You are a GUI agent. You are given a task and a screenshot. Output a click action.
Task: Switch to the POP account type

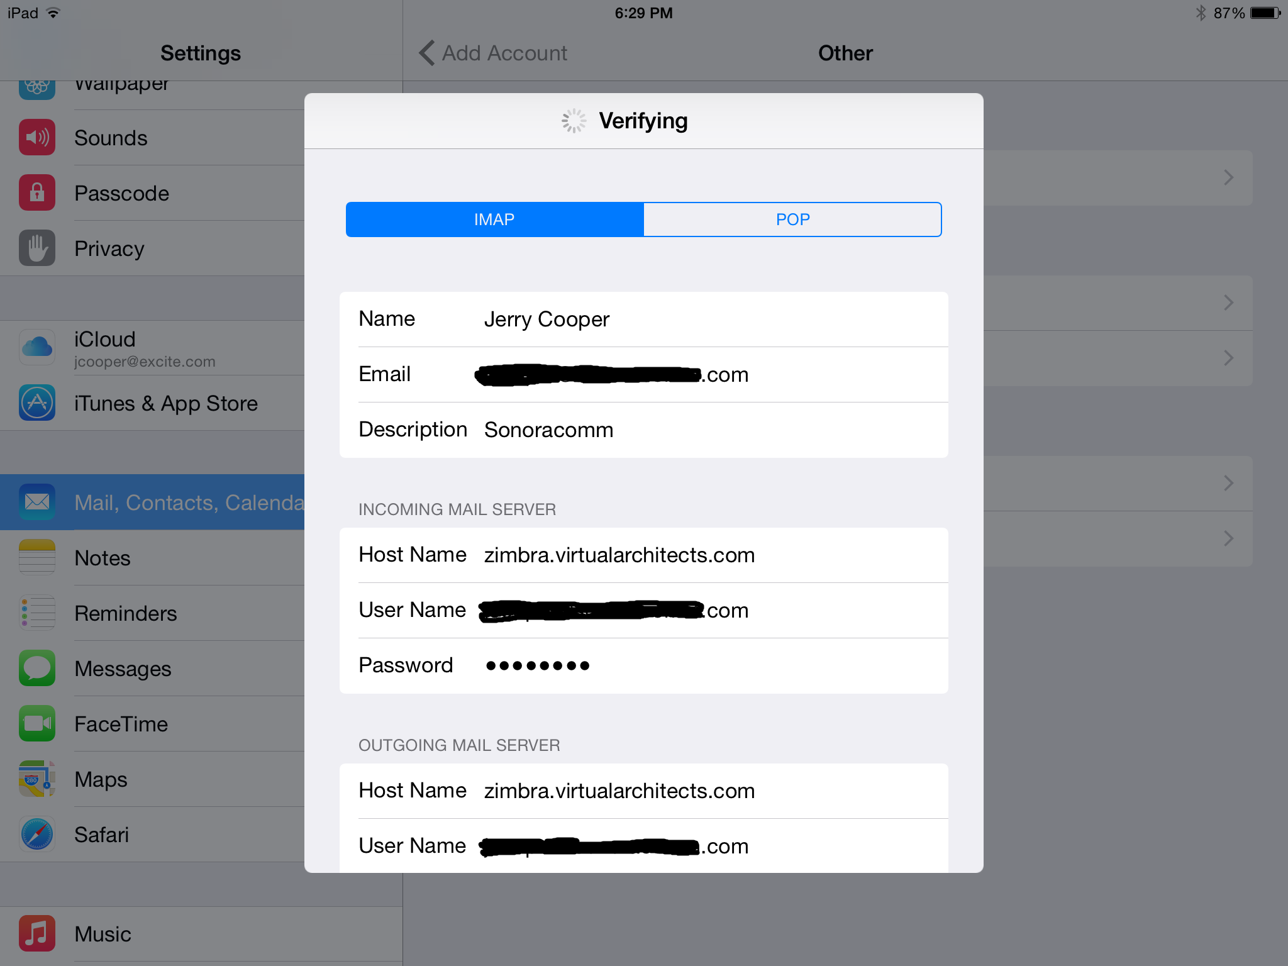point(792,219)
